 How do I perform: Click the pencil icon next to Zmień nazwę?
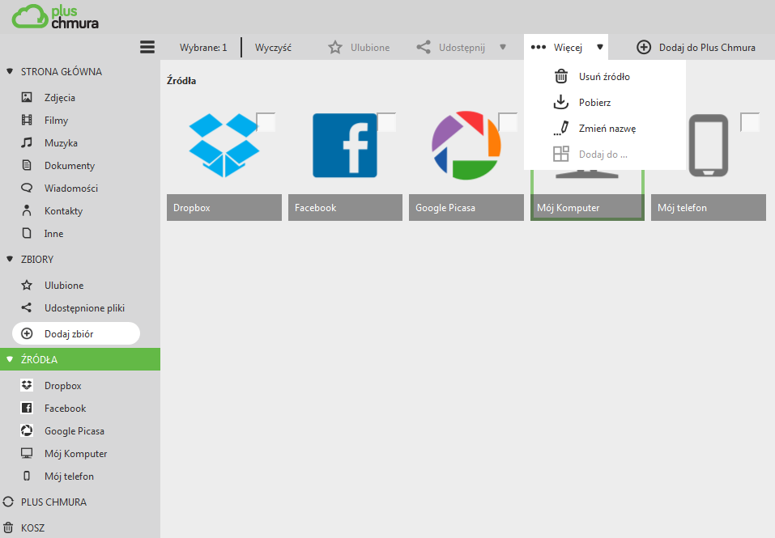(x=561, y=129)
